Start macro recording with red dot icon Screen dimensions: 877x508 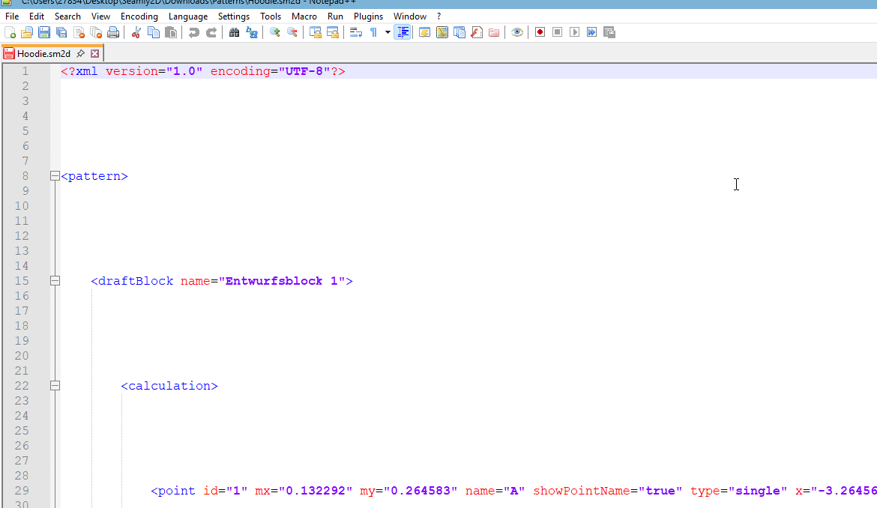click(x=540, y=32)
